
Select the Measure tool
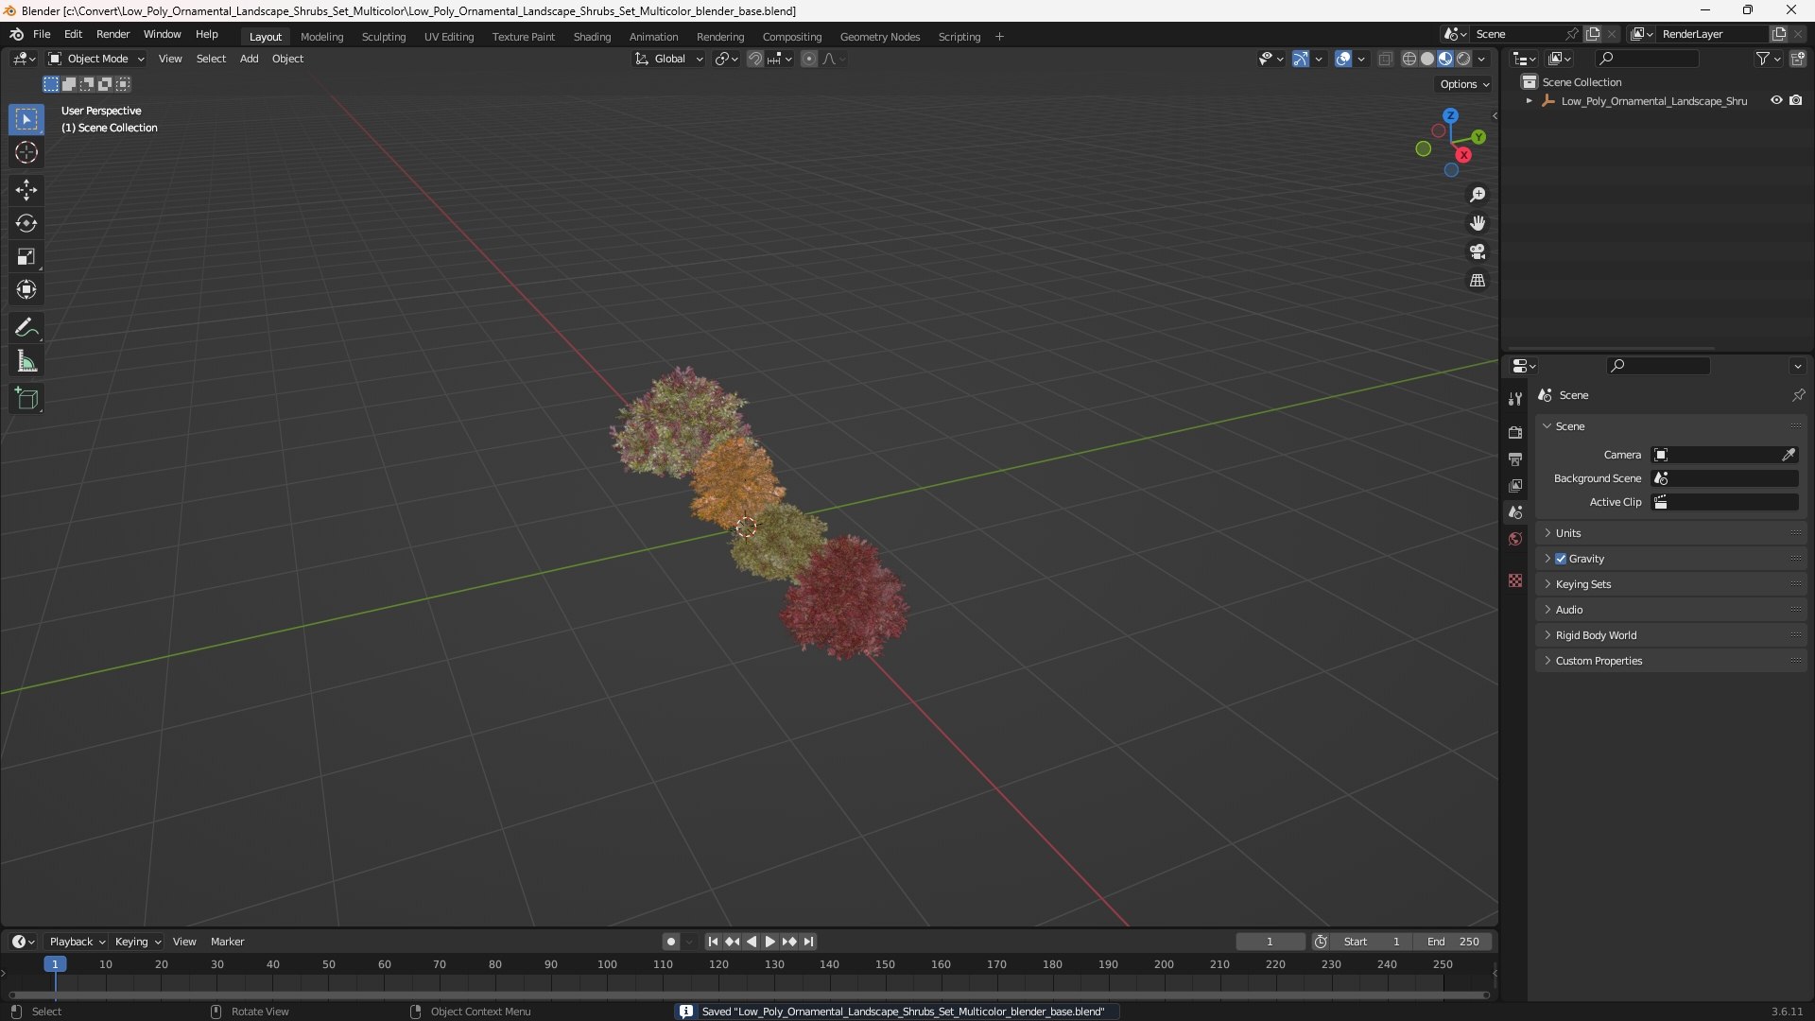(x=26, y=361)
